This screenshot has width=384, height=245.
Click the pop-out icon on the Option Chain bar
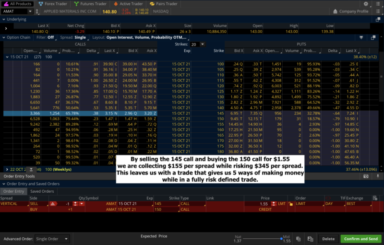(373, 37)
